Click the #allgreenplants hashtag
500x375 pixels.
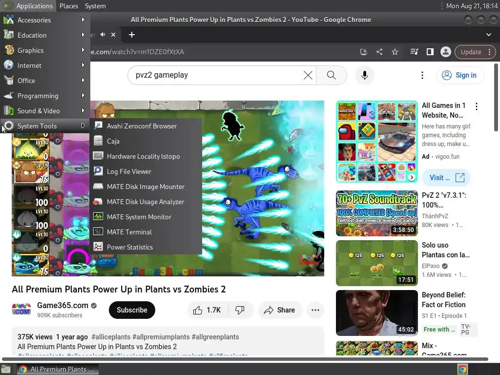(x=215, y=337)
